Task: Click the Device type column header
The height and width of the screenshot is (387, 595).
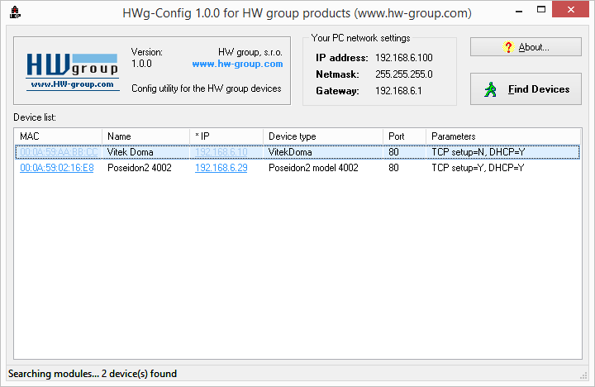Action: coord(323,136)
